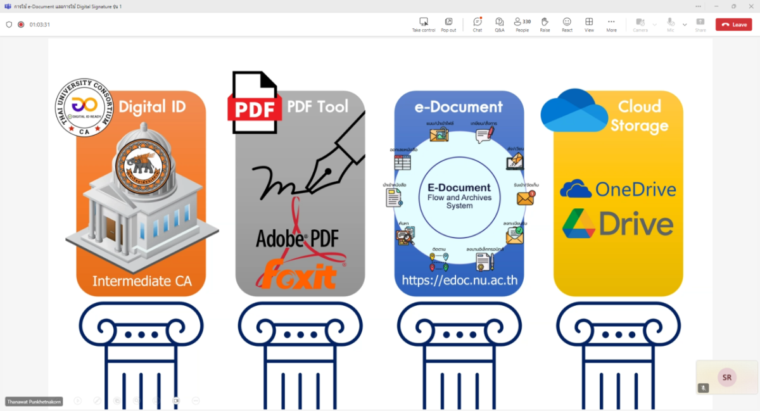Click the faint video icon in presentation controls
Screen dimensions: 760x411
coord(176,401)
